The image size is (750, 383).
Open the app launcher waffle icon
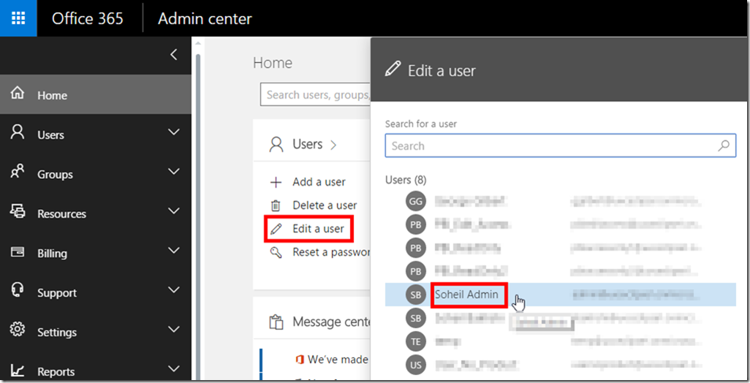[18, 18]
